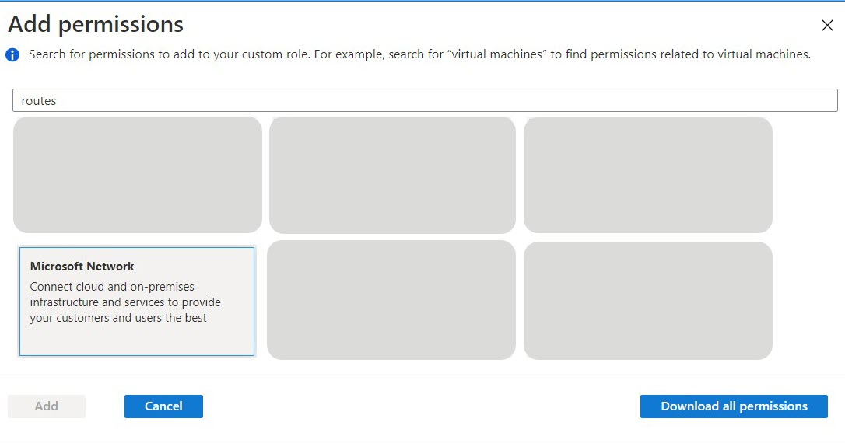Click the top-right gray placeholder card
This screenshot has width=845, height=443.
[648, 175]
